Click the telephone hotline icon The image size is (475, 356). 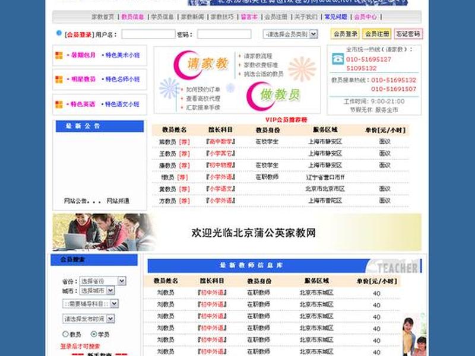click(338, 59)
